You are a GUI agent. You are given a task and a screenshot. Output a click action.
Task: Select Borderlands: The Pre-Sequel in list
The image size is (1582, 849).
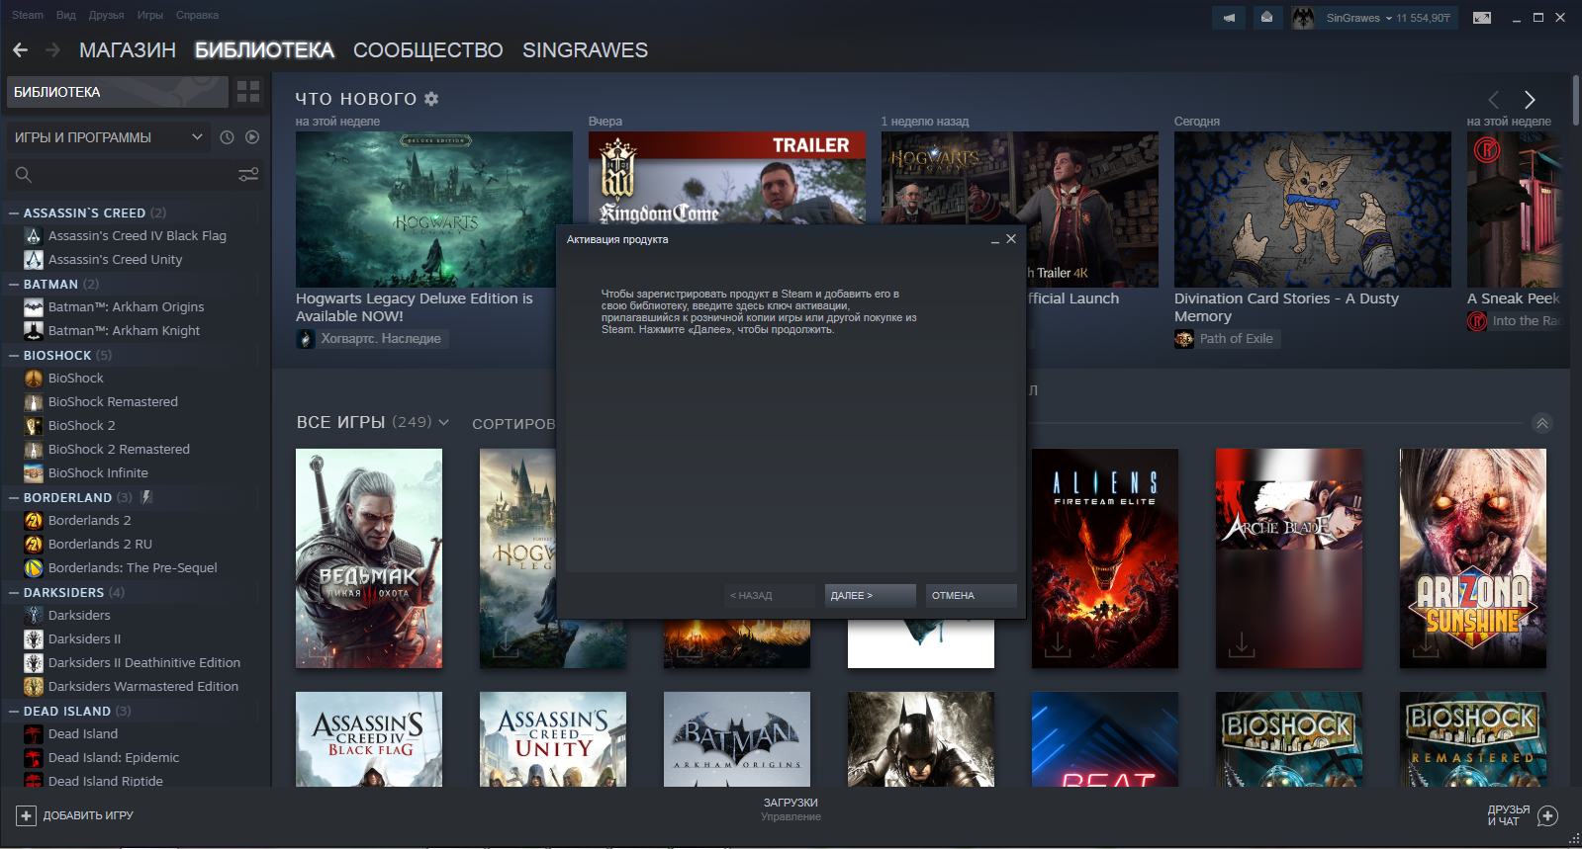(133, 568)
